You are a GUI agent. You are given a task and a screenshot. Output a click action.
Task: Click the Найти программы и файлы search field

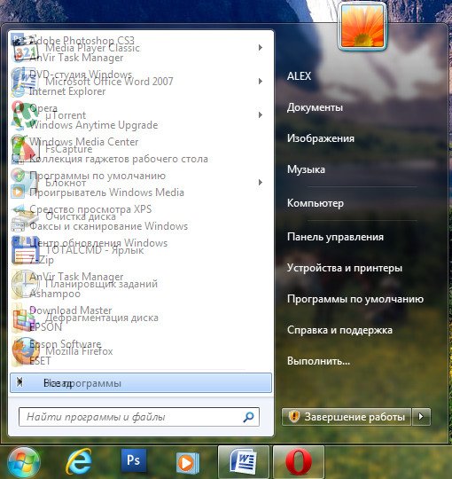click(139, 417)
